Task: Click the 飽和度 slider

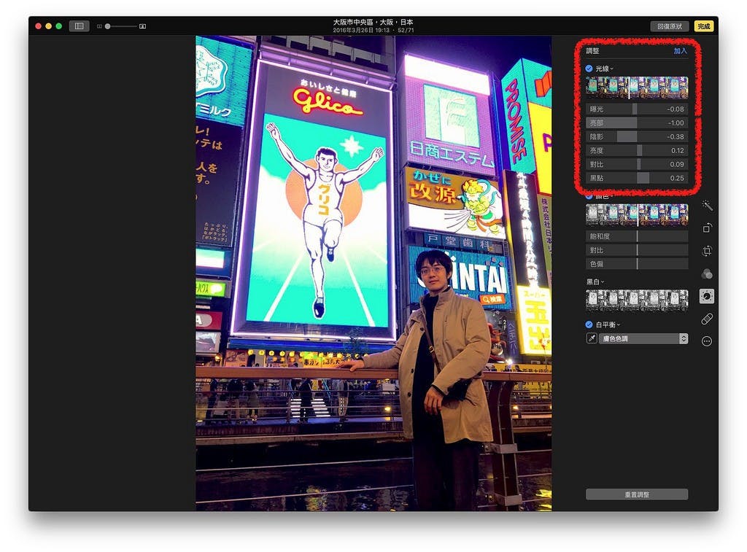Action: 637,236
